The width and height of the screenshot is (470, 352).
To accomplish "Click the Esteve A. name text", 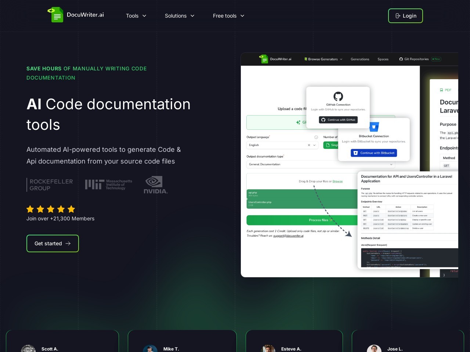I will click(291, 349).
